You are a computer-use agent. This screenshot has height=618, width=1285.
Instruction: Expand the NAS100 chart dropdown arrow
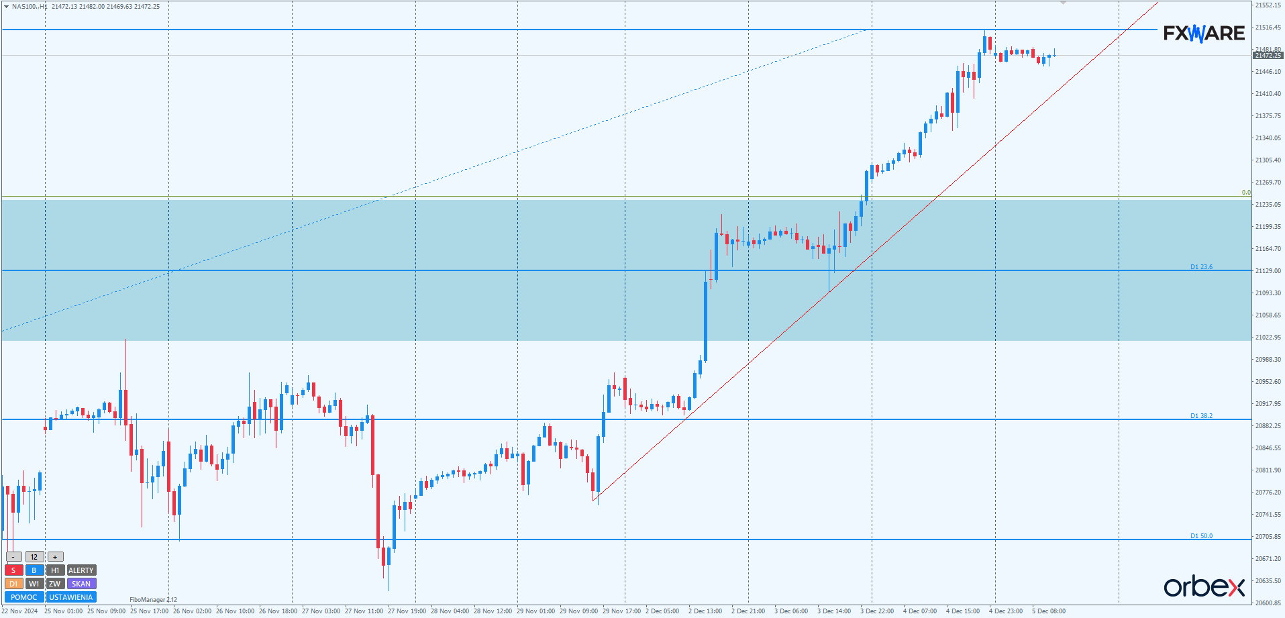(6, 7)
